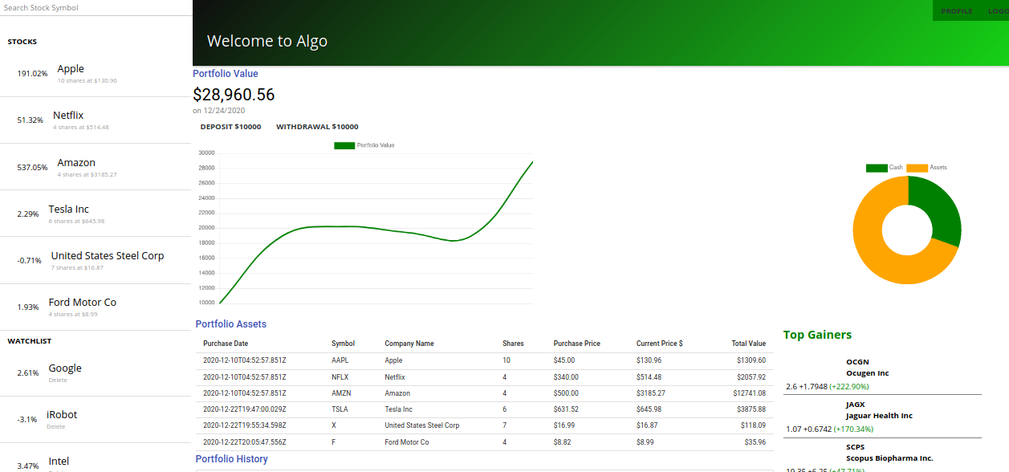Click the AAPL symbol cell
Image resolution: width=1009 pixels, height=472 pixels.
tap(340, 360)
